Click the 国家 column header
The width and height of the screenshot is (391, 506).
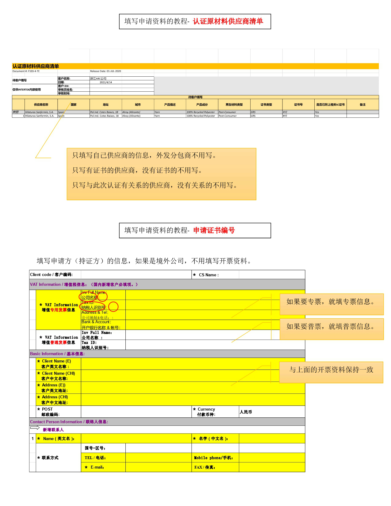(x=74, y=105)
